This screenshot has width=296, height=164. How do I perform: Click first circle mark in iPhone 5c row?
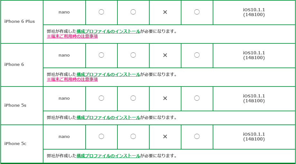[x=101, y=136]
